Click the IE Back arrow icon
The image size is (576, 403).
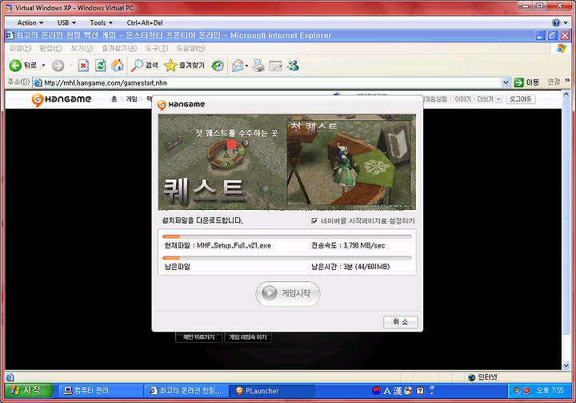[15, 66]
